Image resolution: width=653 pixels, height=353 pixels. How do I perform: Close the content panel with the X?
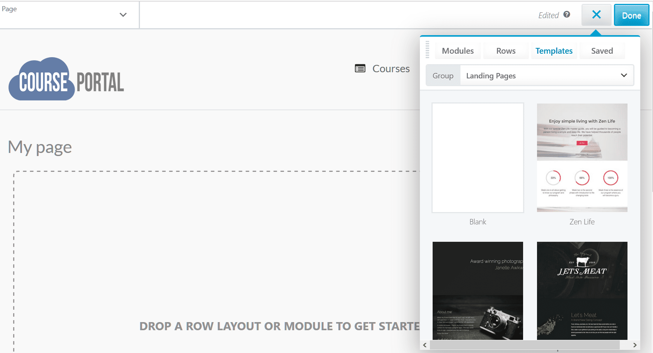point(596,14)
